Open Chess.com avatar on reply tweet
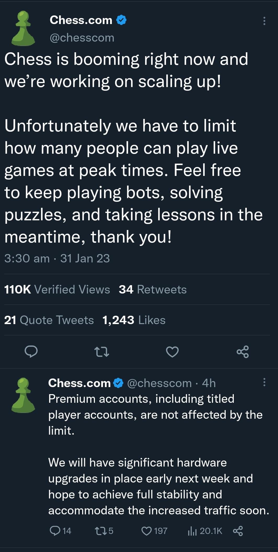Viewport: 278px width, 552px height. click(x=24, y=395)
